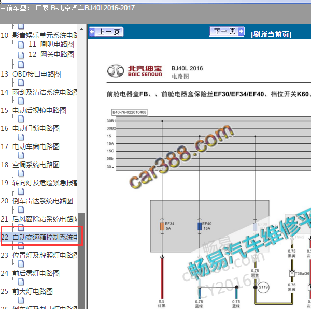Click the right arrow icon on 下一页
This screenshot has width=311, height=309.
click(241, 31)
